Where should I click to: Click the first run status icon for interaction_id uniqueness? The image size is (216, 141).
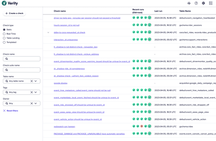pos(134,39)
